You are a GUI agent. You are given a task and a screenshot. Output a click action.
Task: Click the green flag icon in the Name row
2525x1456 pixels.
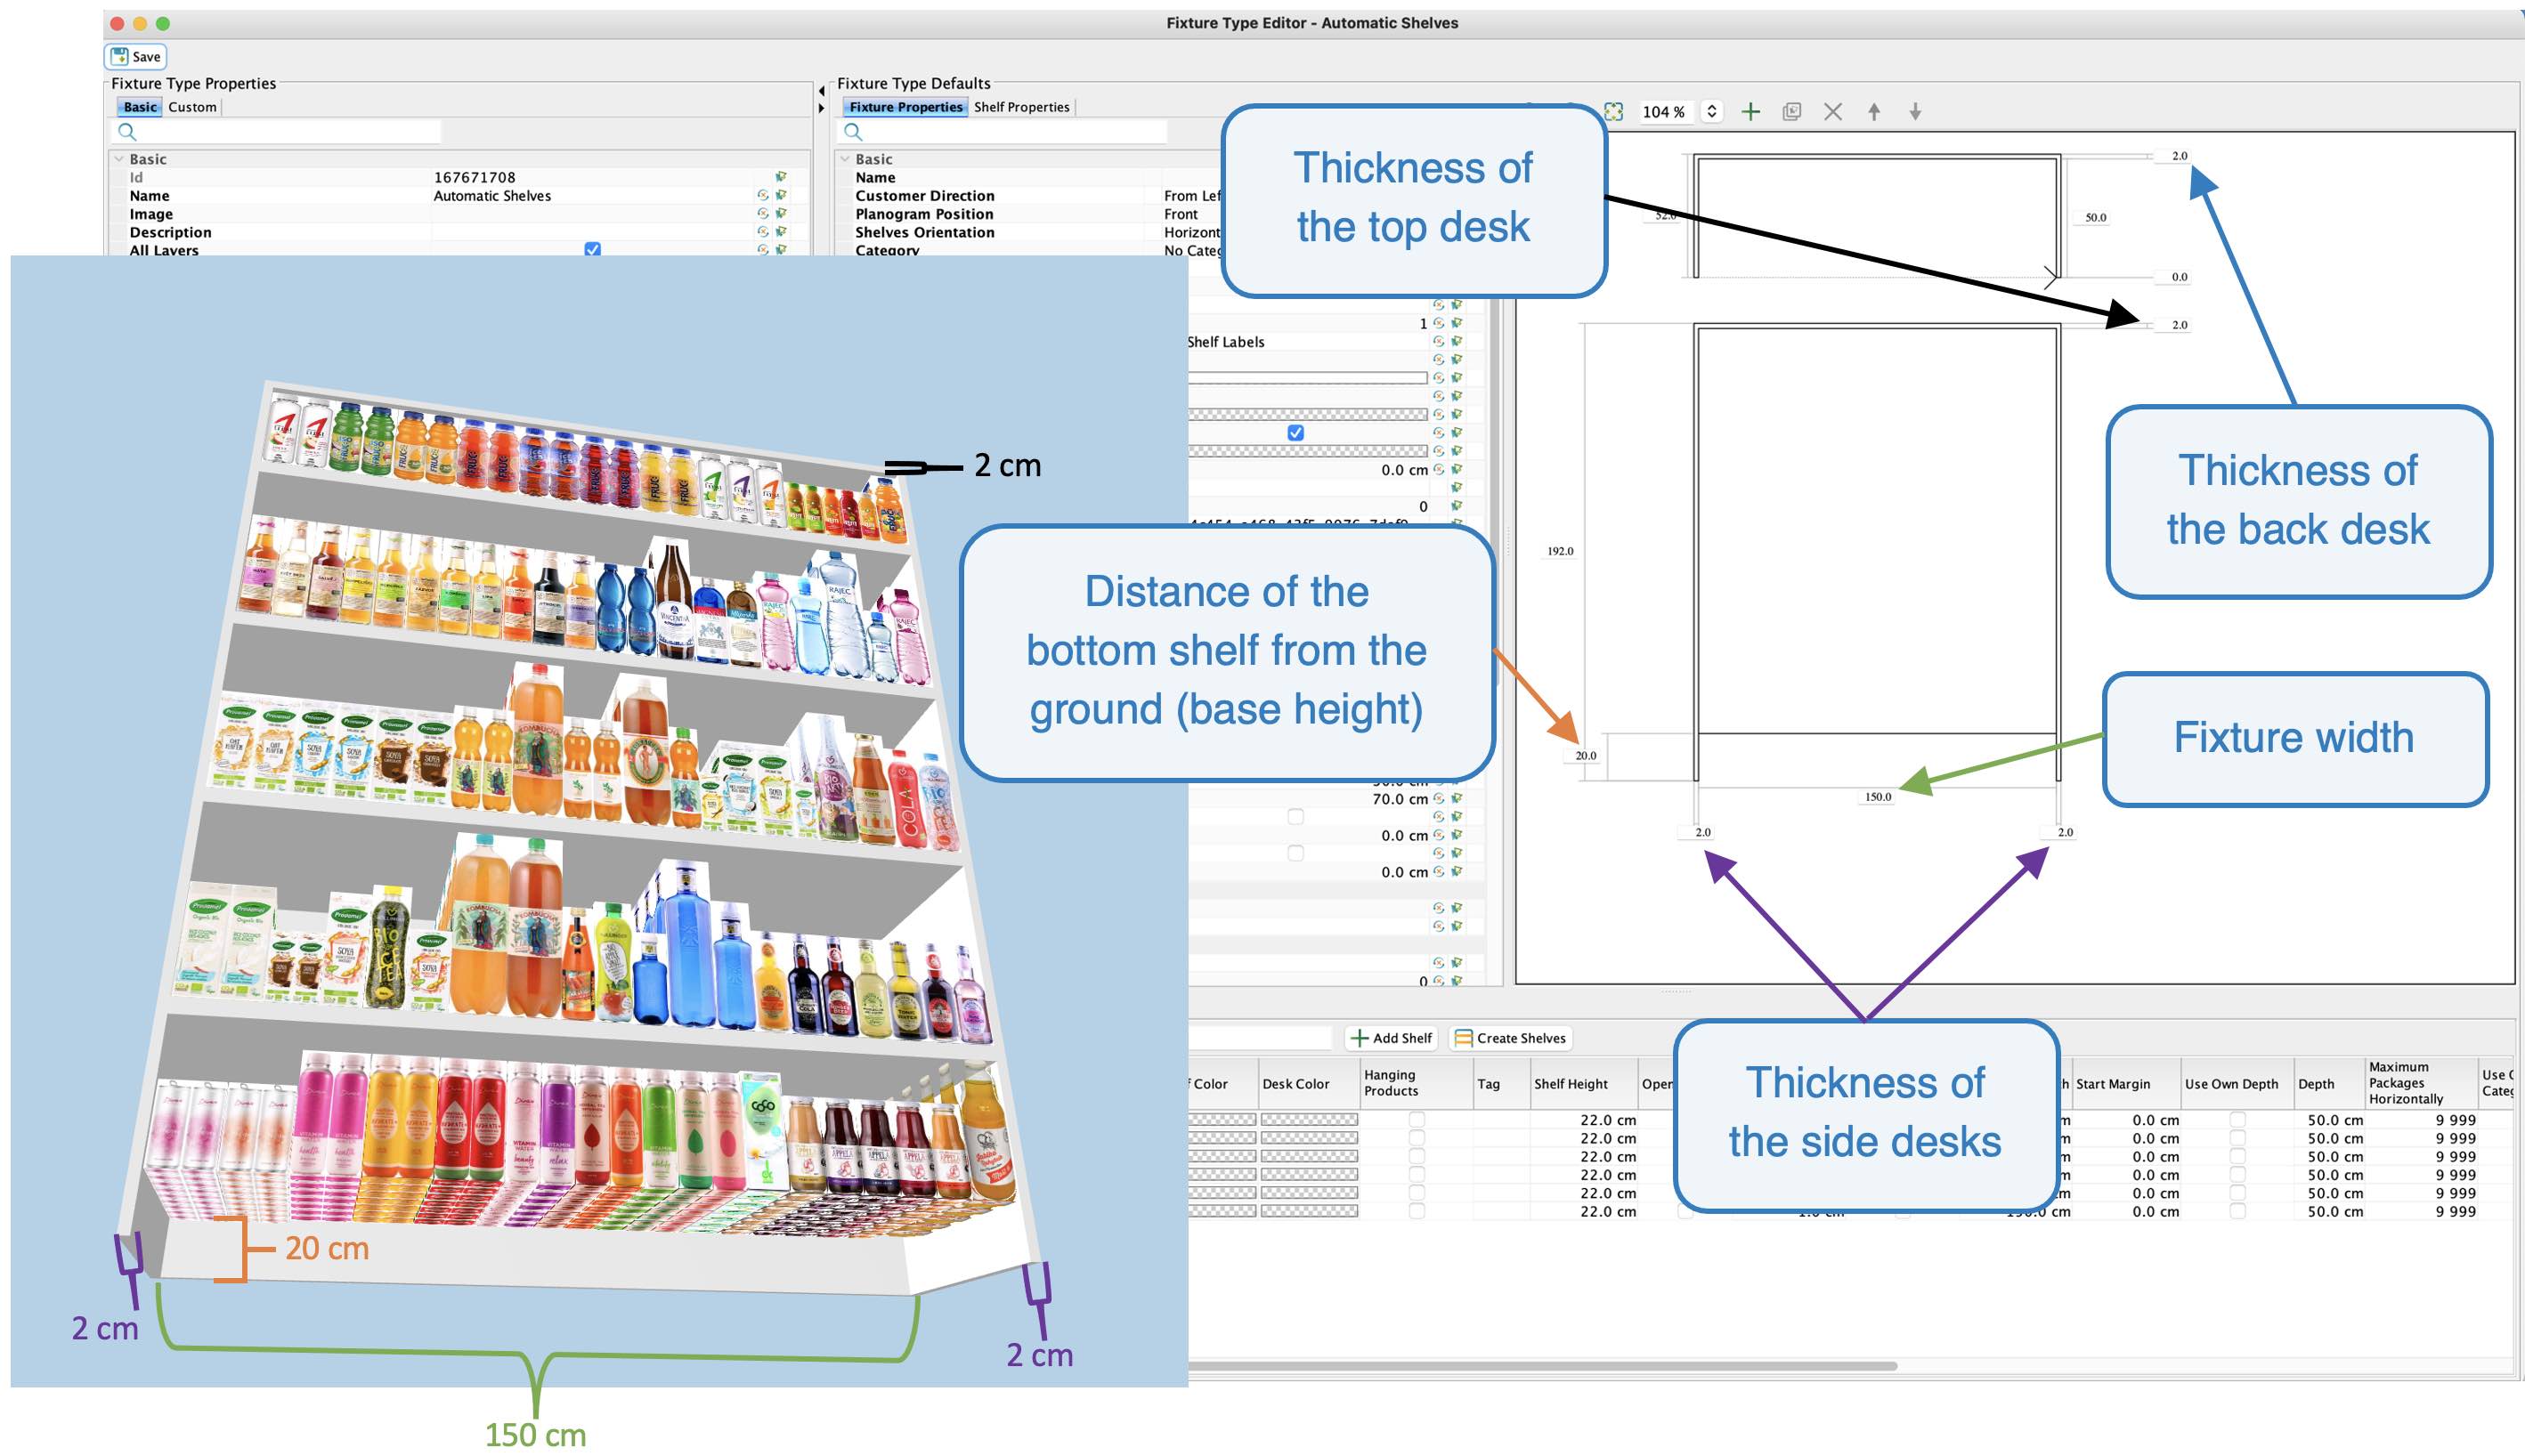tap(782, 196)
